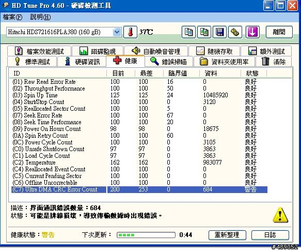
Task: Click the yellow 警告 health status text
Action: (48, 235)
